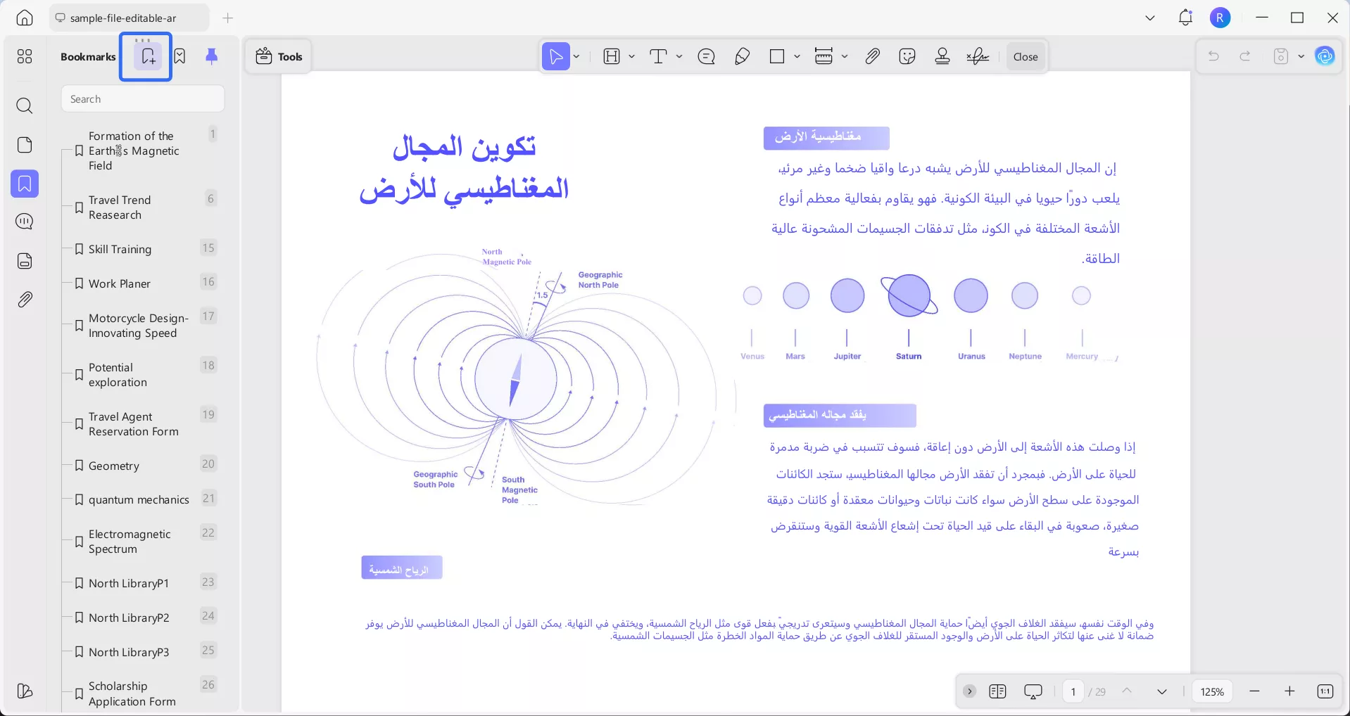Toggle single-page view in the status bar

[x=998, y=691]
